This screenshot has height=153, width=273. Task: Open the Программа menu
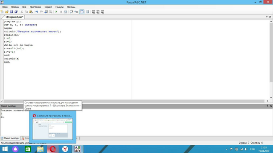(x=35, y=7)
